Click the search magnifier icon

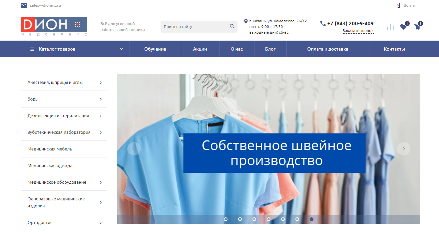(232, 26)
